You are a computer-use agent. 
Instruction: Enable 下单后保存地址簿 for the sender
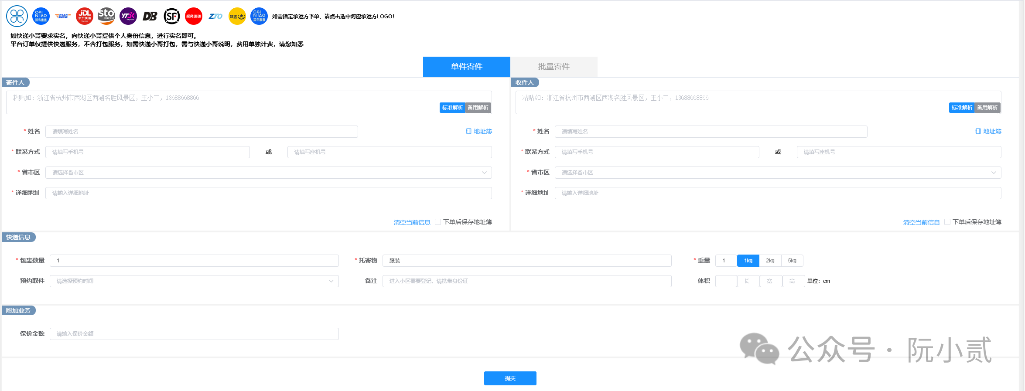click(x=438, y=222)
